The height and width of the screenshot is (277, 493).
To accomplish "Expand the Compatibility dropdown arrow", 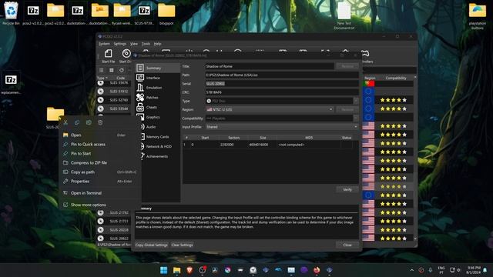I will coord(356,118).
